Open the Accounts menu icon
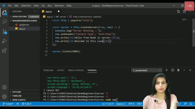This screenshot has width=195, height=109. point(4,87)
